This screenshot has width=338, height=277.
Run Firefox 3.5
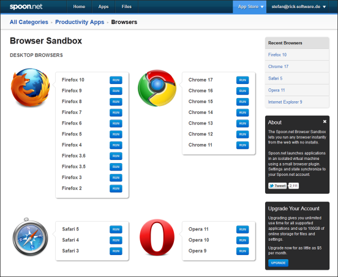point(116,167)
